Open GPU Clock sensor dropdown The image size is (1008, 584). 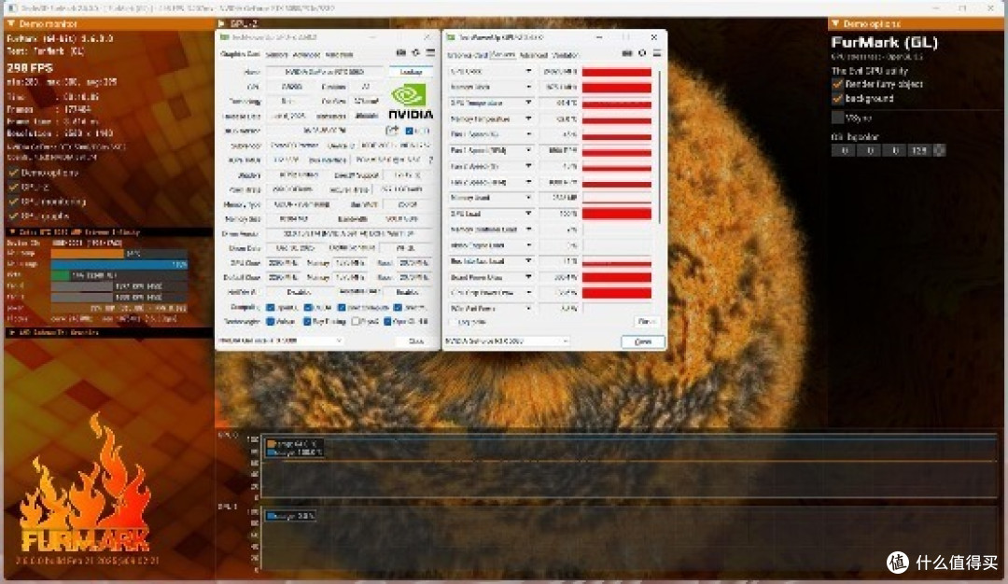pyautogui.click(x=528, y=71)
